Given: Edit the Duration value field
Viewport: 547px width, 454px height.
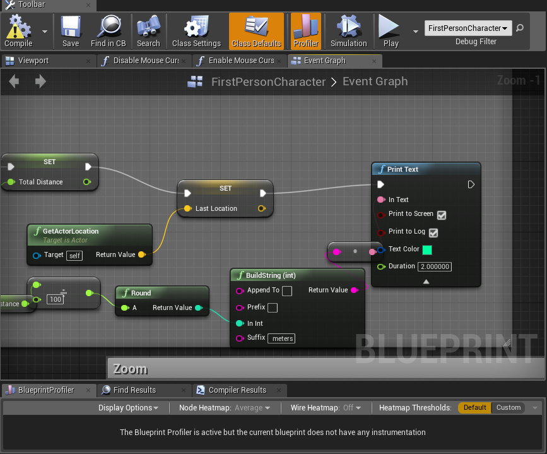Looking at the screenshot, I should pyautogui.click(x=434, y=266).
